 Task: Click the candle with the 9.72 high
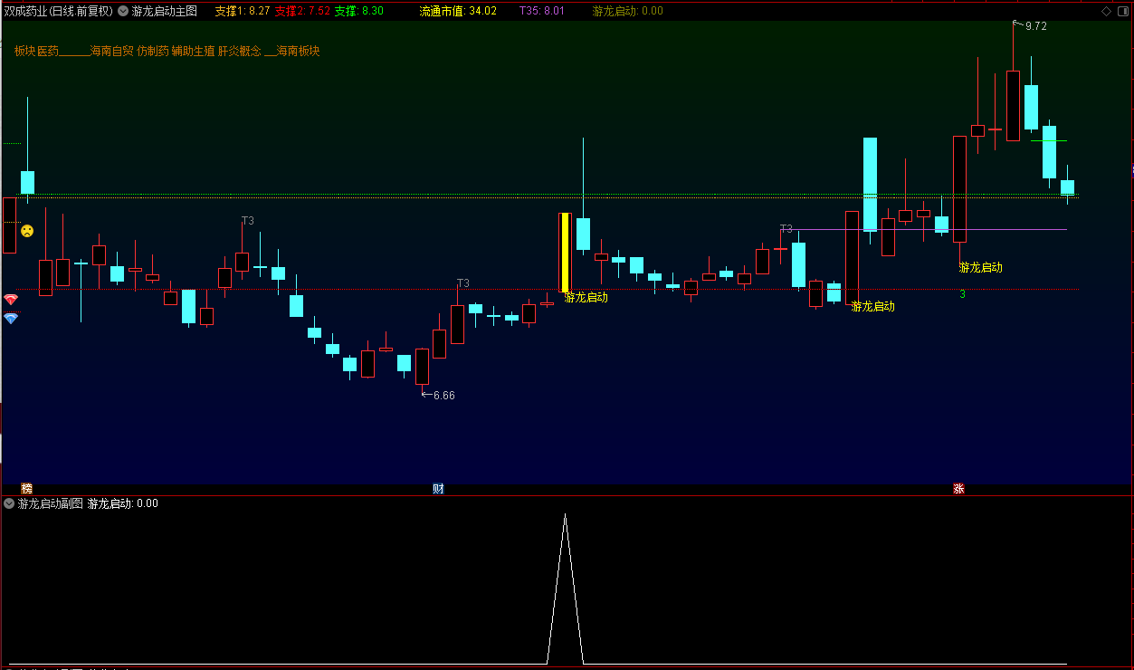click(x=1013, y=105)
